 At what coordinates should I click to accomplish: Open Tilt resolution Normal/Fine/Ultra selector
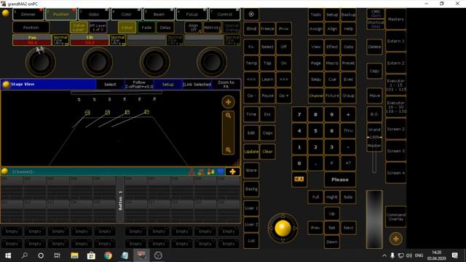click(118, 40)
